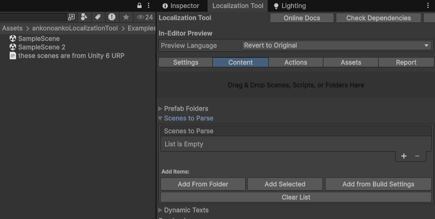Open the Project panel three-dot options menu

pos(149,6)
